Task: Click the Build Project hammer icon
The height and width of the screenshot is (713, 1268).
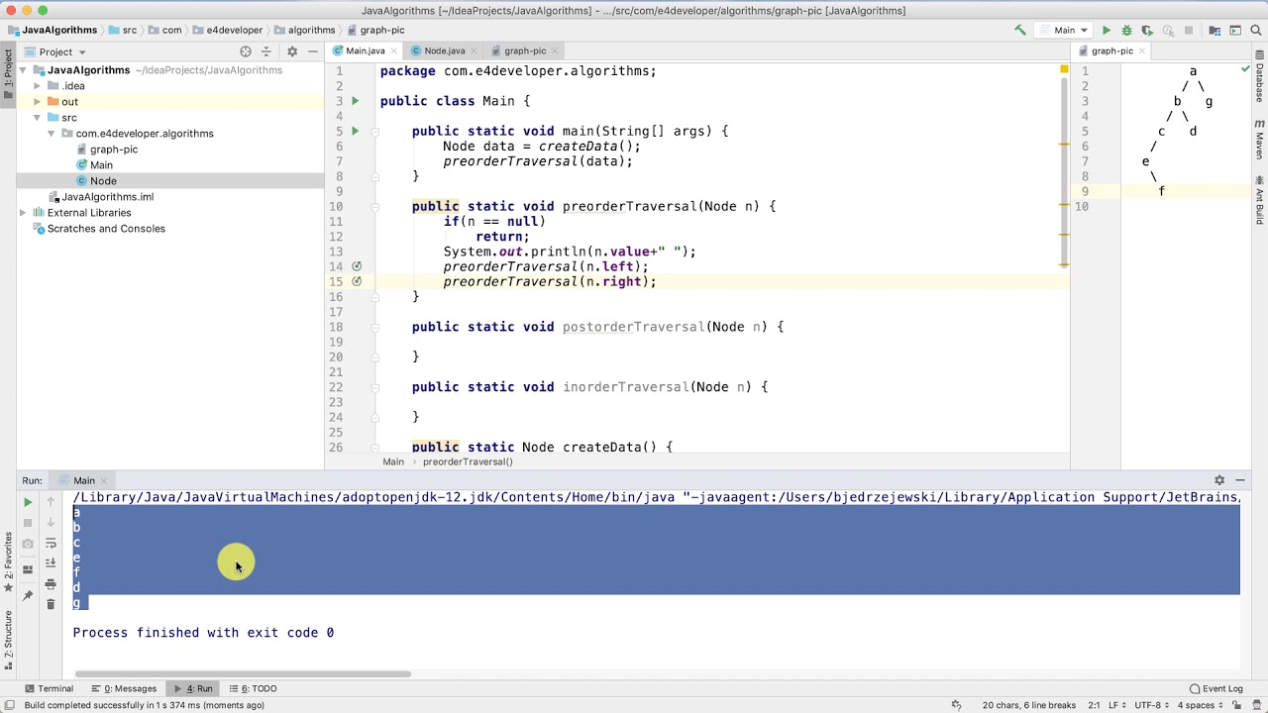Action: pyautogui.click(x=1020, y=31)
